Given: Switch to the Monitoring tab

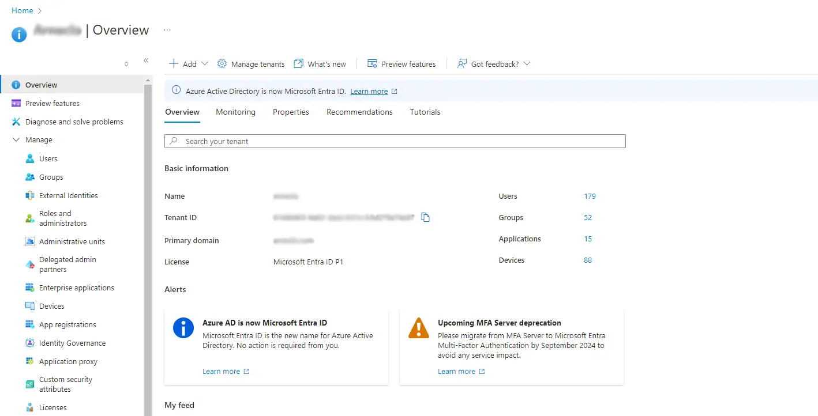Looking at the screenshot, I should point(235,112).
